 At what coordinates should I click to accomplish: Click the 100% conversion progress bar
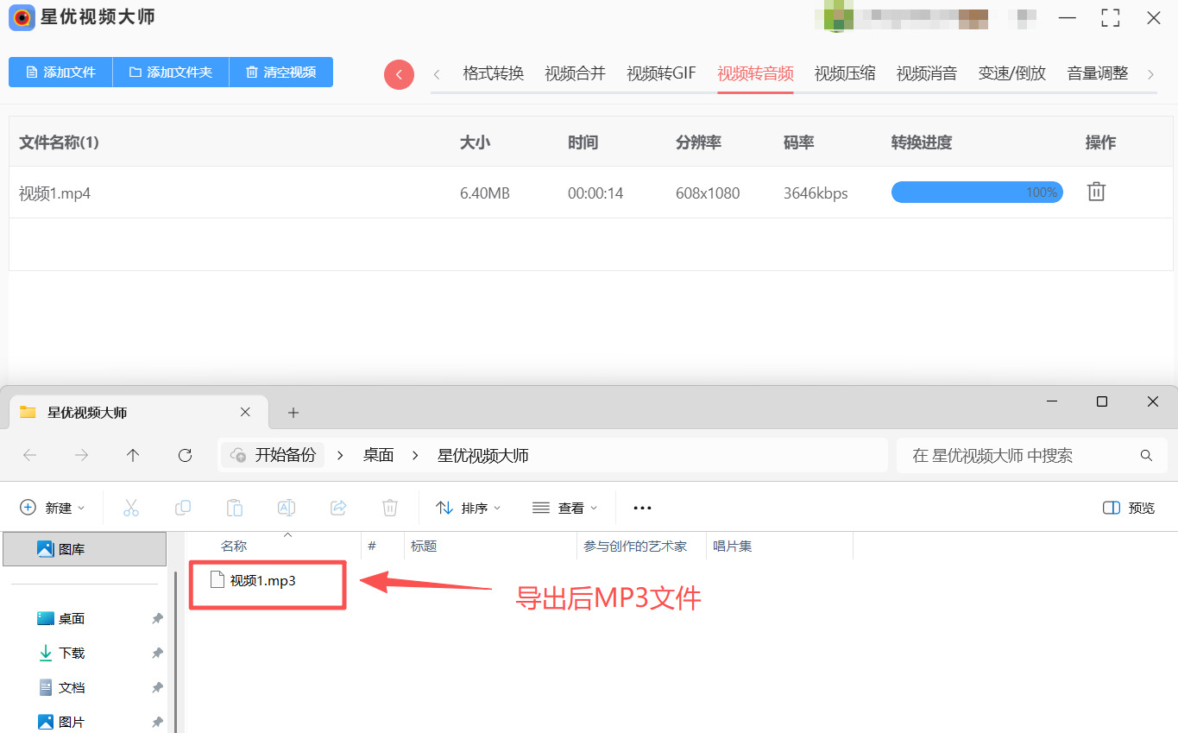pos(977,193)
